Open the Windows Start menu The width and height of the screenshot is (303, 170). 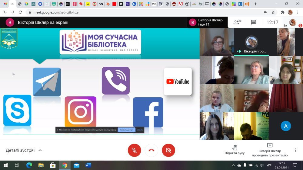coord(5,165)
